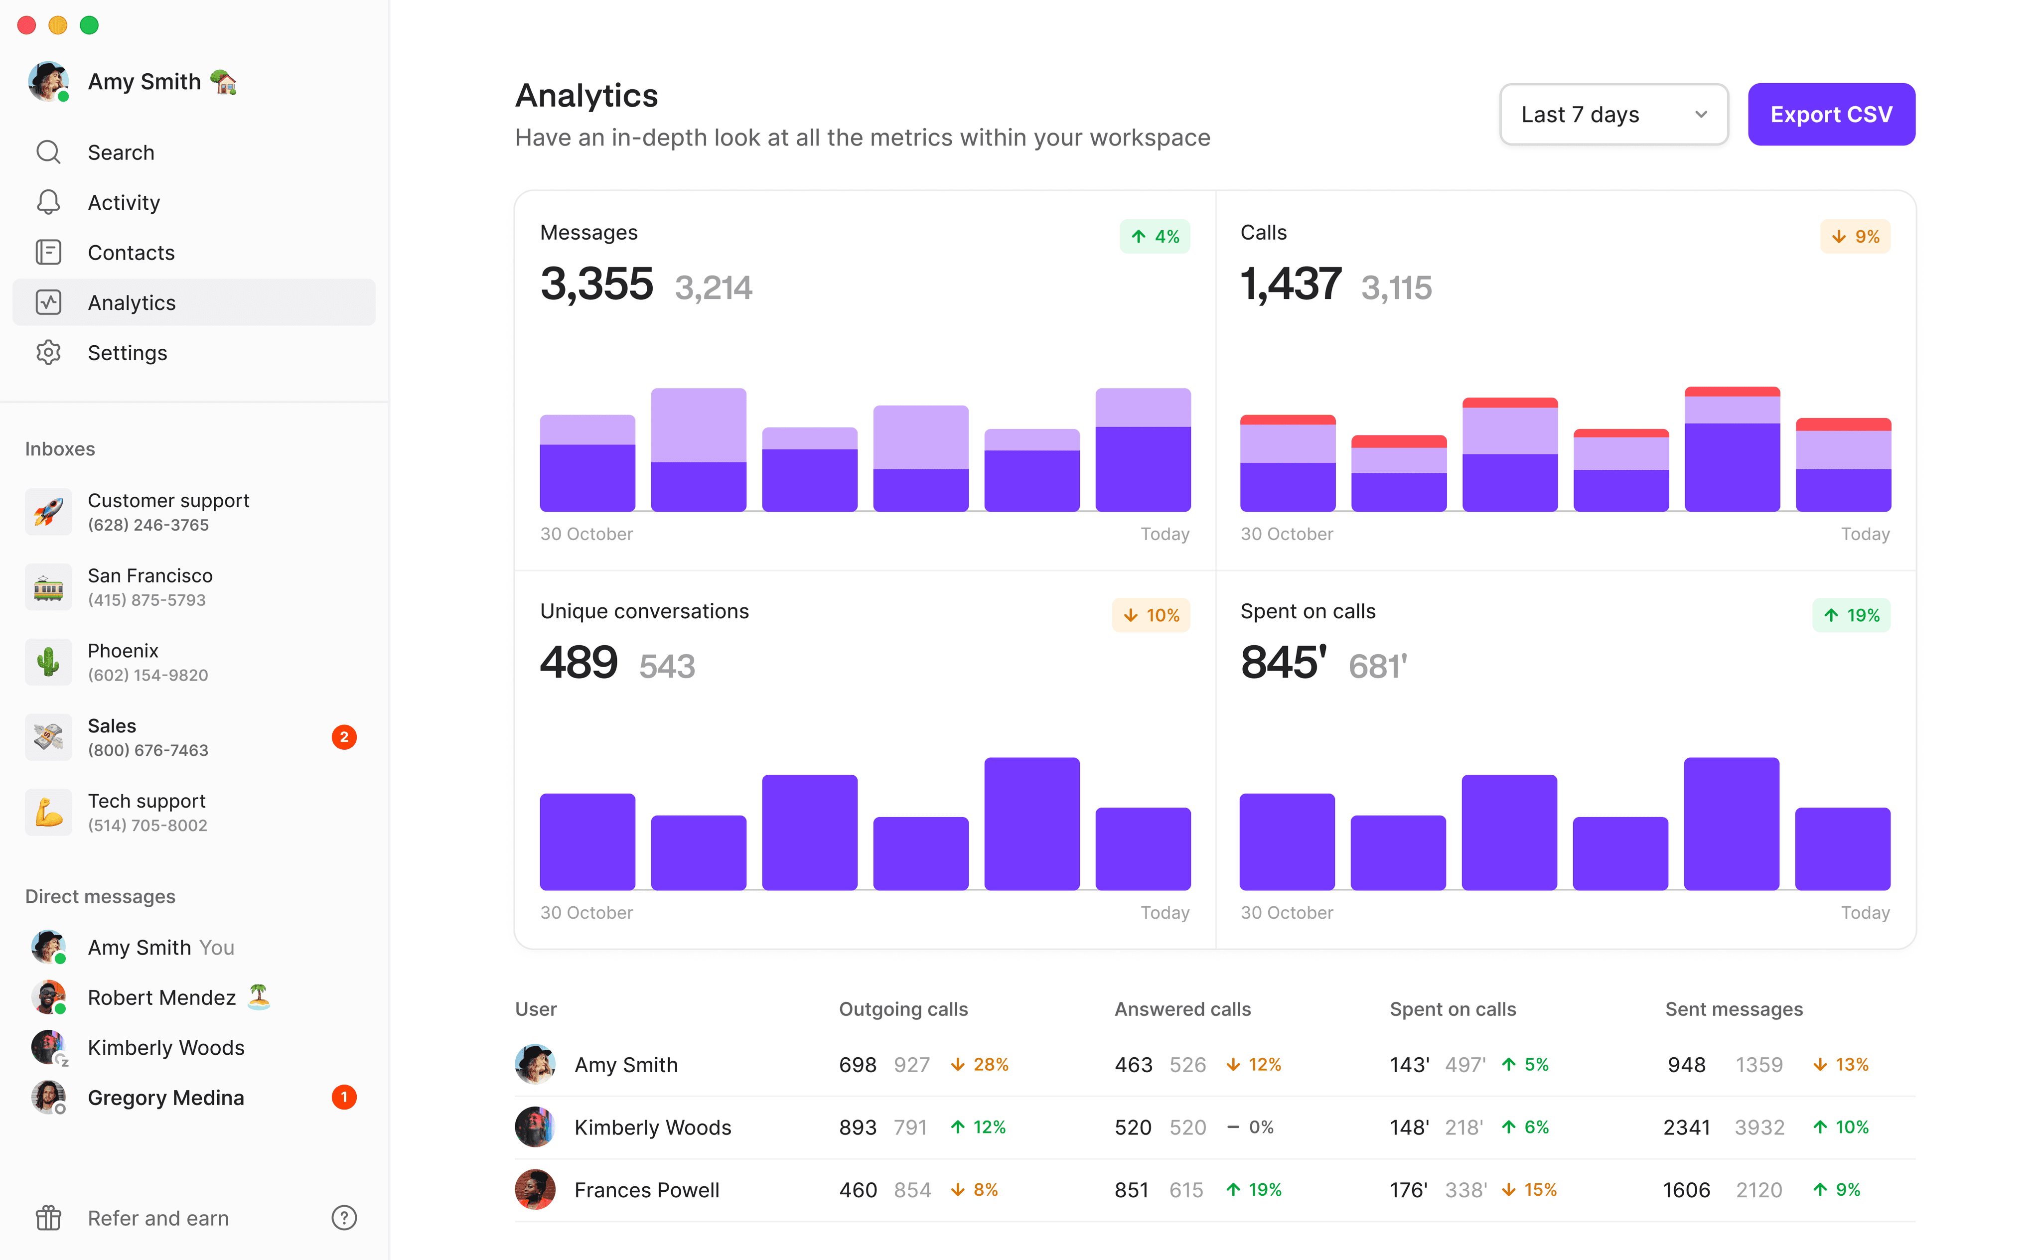Click Kimberly Woods avatar in user table
This screenshot has width=2041, height=1260.
click(x=535, y=1126)
